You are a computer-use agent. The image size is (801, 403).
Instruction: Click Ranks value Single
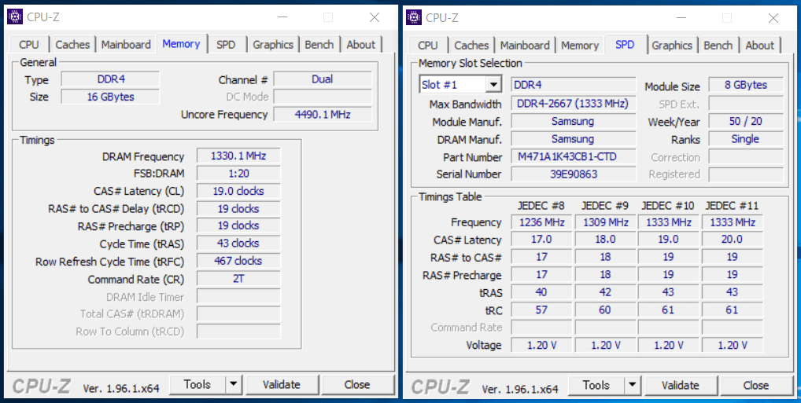tap(746, 139)
